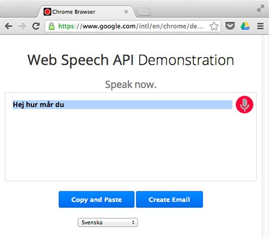
Task: Stop recording with the red microphone button
Action: tap(244, 105)
